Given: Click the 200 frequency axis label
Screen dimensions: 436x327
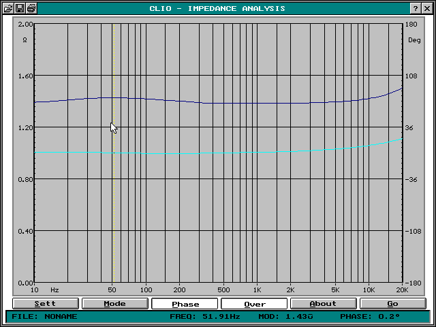Looking at the screenshot, I should pyautogui.click(x=179, y=290).
